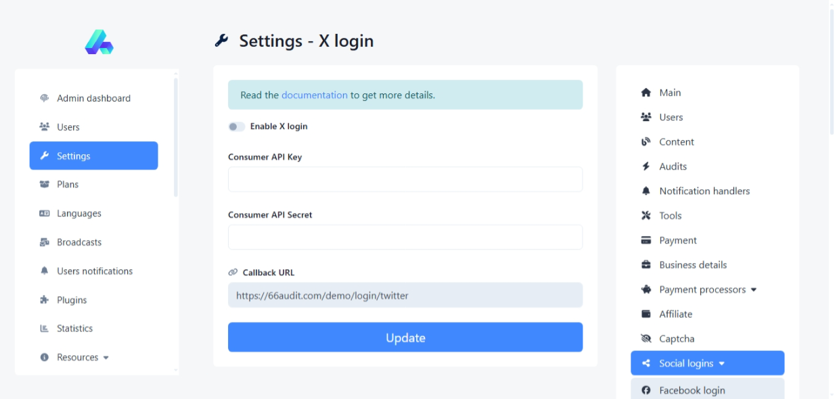
Task: Click the Consumer API Key input field
Action: (405, 180)
